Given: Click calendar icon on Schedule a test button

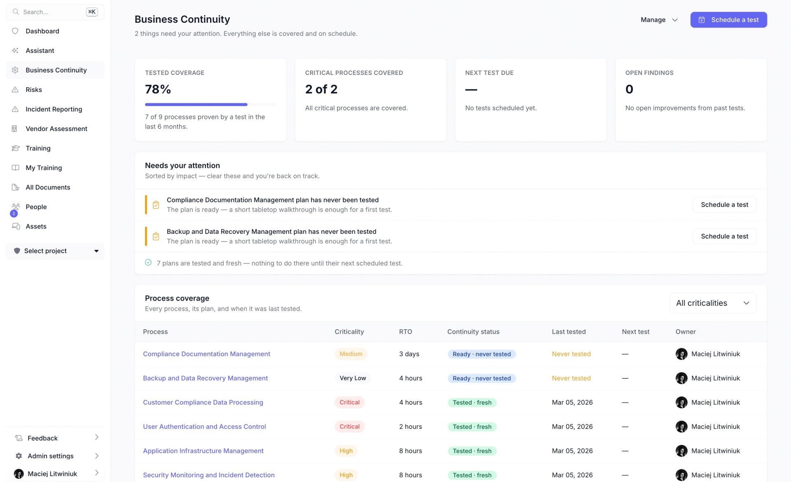Looking at the screenshot, I should [x=702, y=20].
